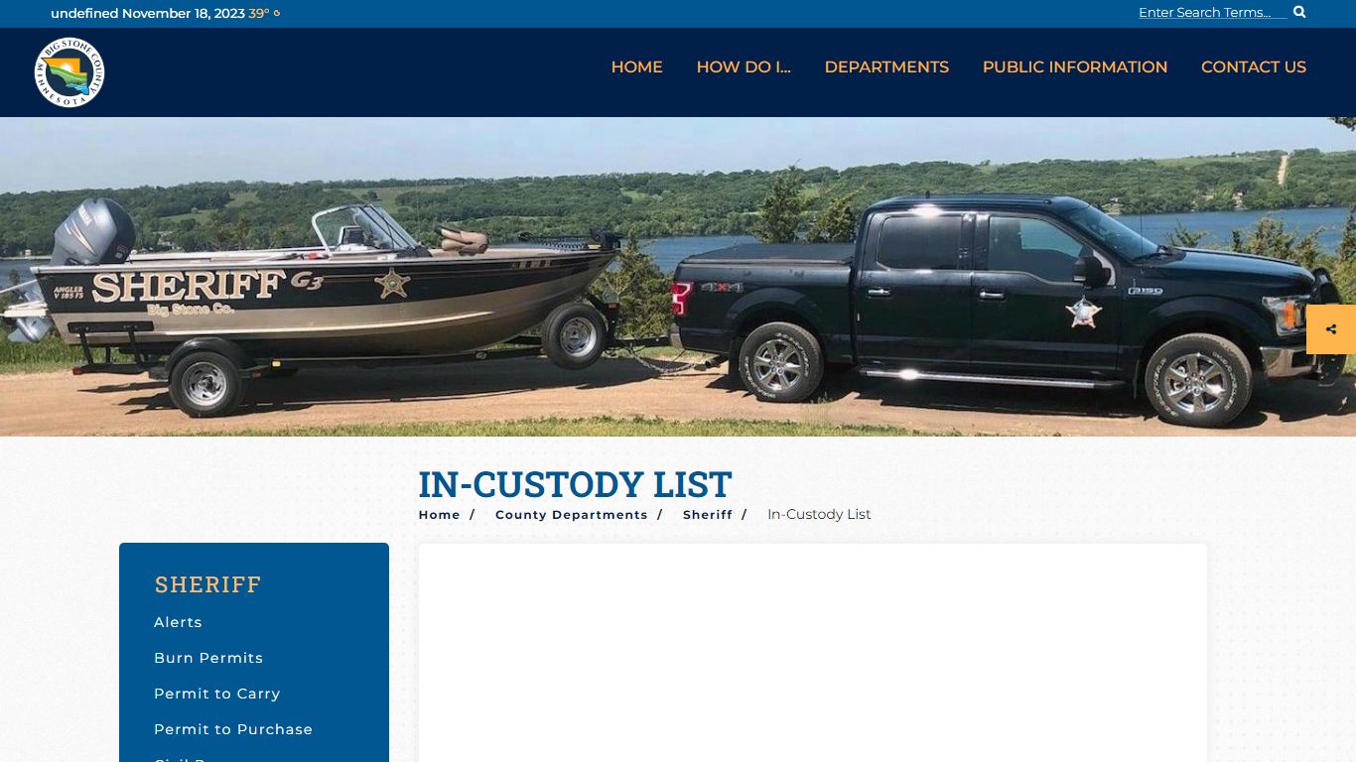Click the Enter Search Terms field

[1212, 12]
